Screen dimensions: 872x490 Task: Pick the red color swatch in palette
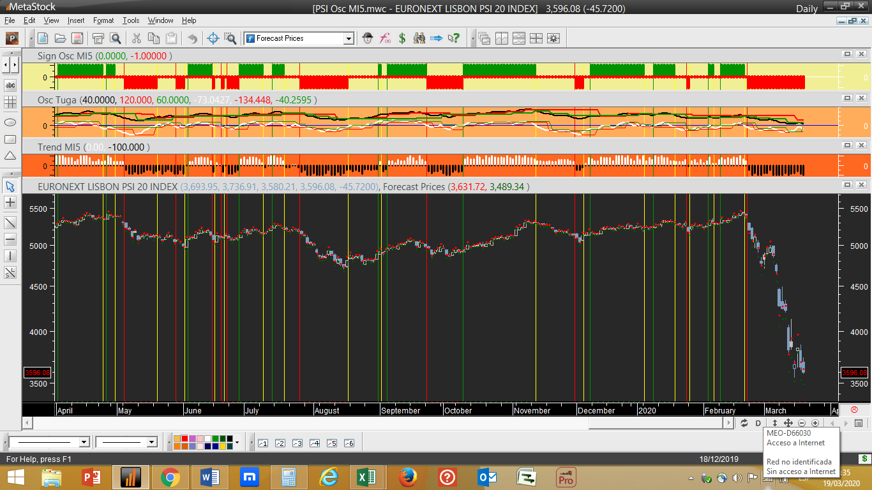coord(184,439)
